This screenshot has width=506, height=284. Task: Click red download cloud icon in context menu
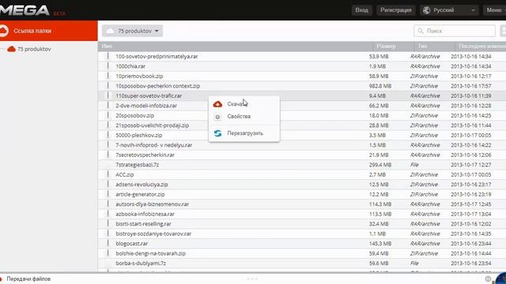click(x=218, y=104)
